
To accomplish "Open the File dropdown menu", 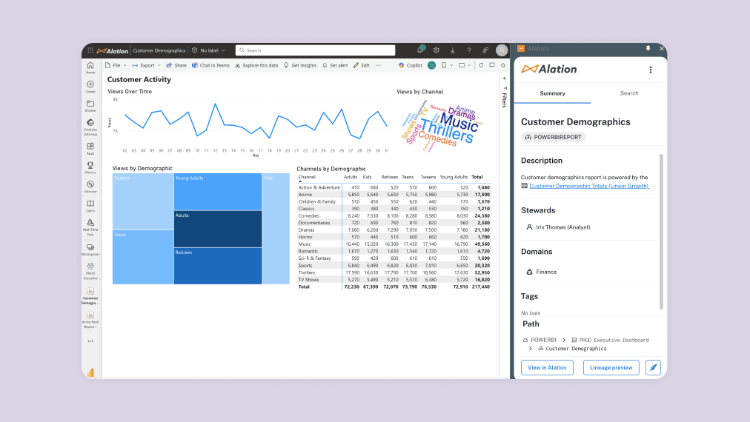I will (x=116, y=65).
